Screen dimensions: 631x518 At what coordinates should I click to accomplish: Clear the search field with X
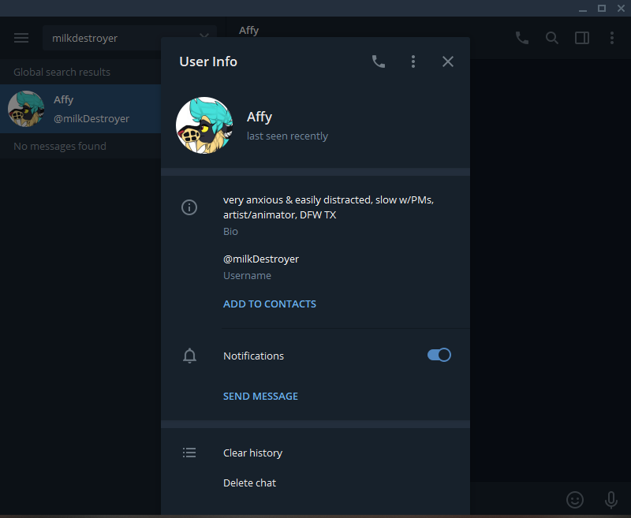pos(204,36)
